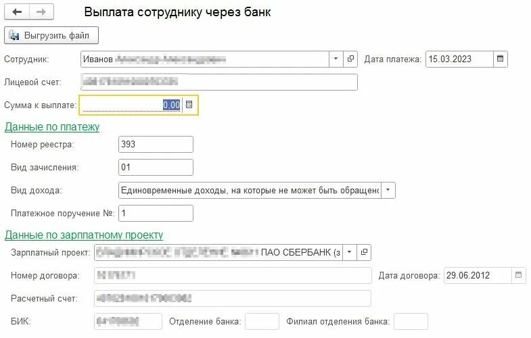
Task: Open the payment date calendar picker
Action: [x=500, y=59]
